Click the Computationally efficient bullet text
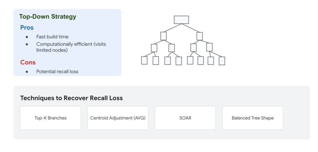This screenshot has width=318, height=152. coord(71,47)
